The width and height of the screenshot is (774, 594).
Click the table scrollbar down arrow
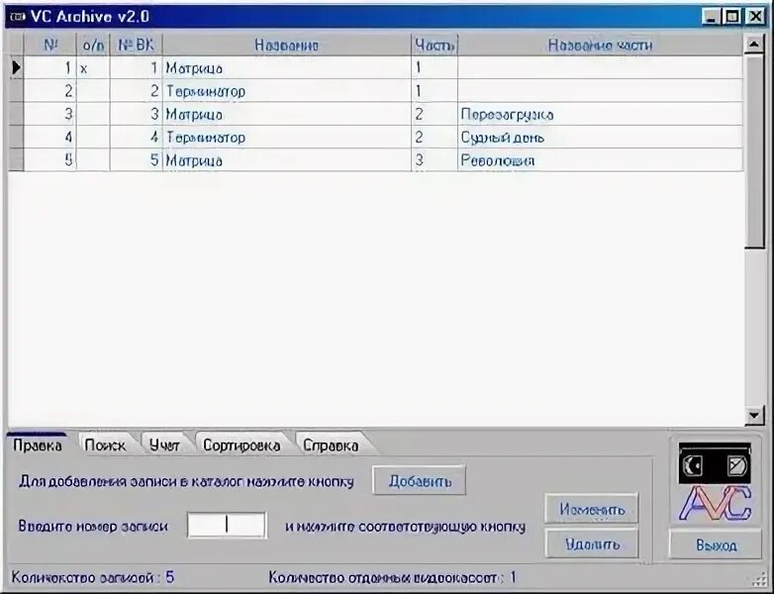(754, 415)
